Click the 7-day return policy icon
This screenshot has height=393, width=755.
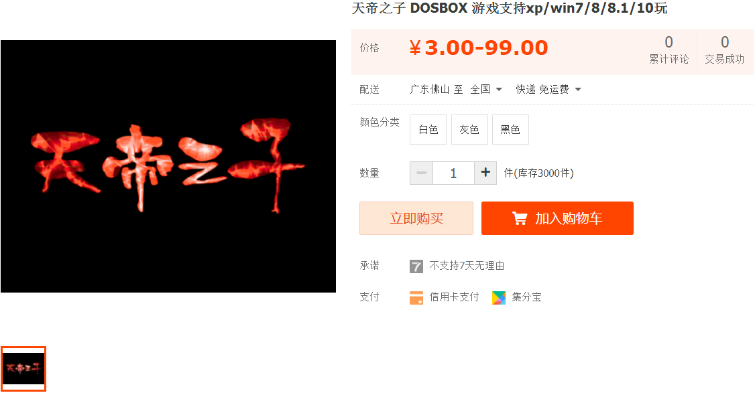[x=416, y=266]
